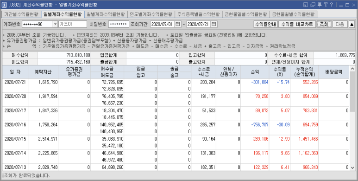
Task: Click the 조회 search button
Action: tap(324, 24)
